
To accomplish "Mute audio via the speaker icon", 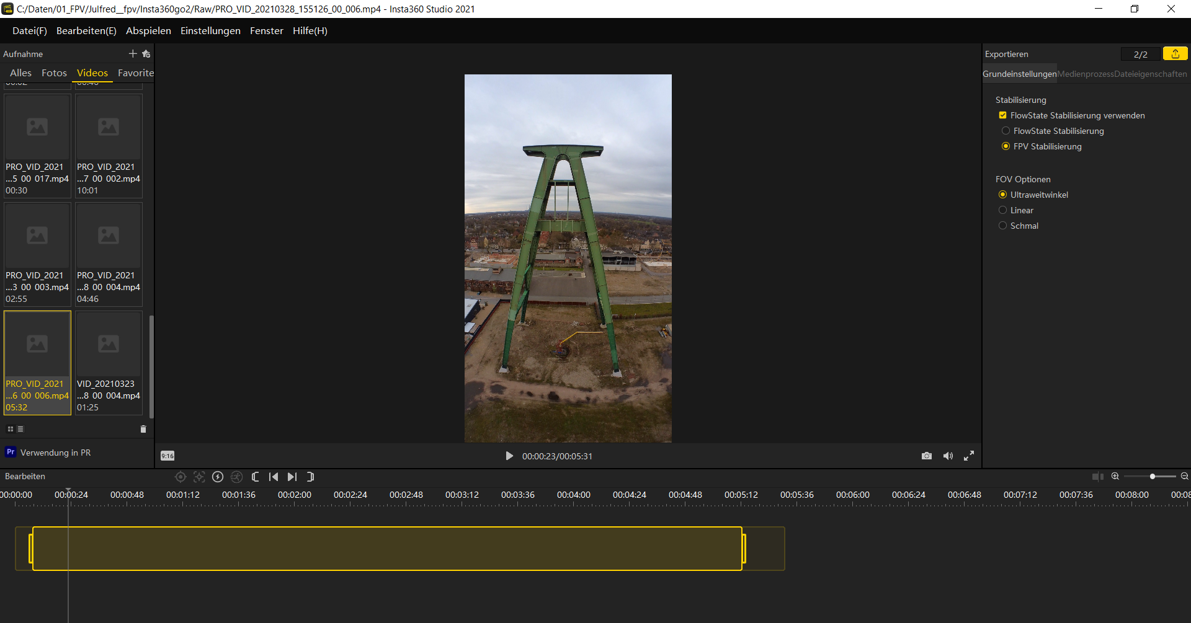I will coord(948,456).
